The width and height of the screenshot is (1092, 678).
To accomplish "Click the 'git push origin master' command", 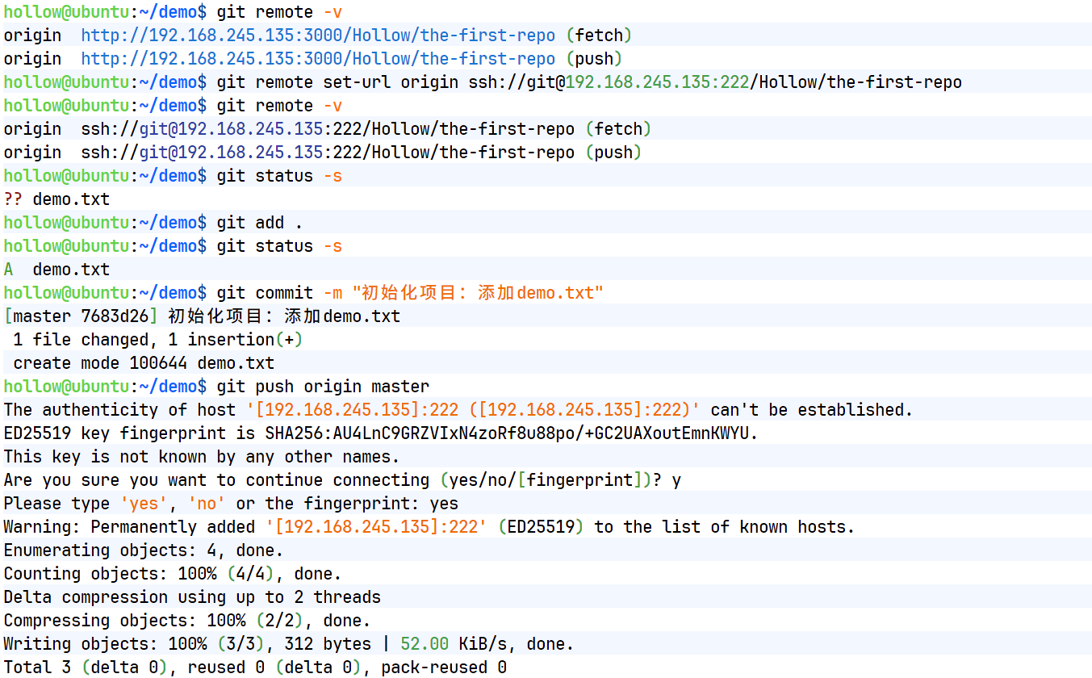I will click(x=323, y=387).
